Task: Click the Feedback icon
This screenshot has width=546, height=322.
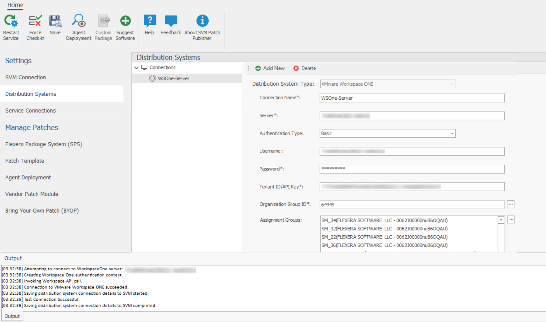Action: pyautogui.click(x=171, y=22)
